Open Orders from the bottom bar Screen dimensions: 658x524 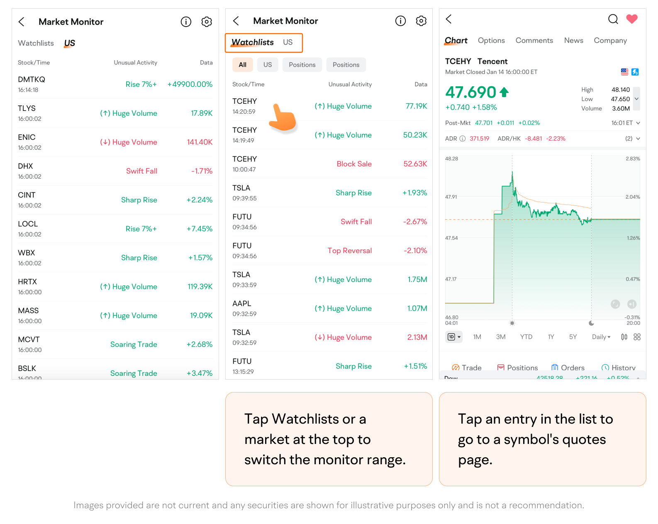568,368
